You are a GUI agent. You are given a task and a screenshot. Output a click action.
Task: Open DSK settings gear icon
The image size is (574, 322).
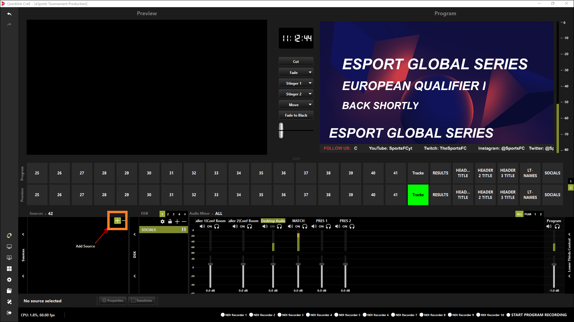(x=163, y=222)
